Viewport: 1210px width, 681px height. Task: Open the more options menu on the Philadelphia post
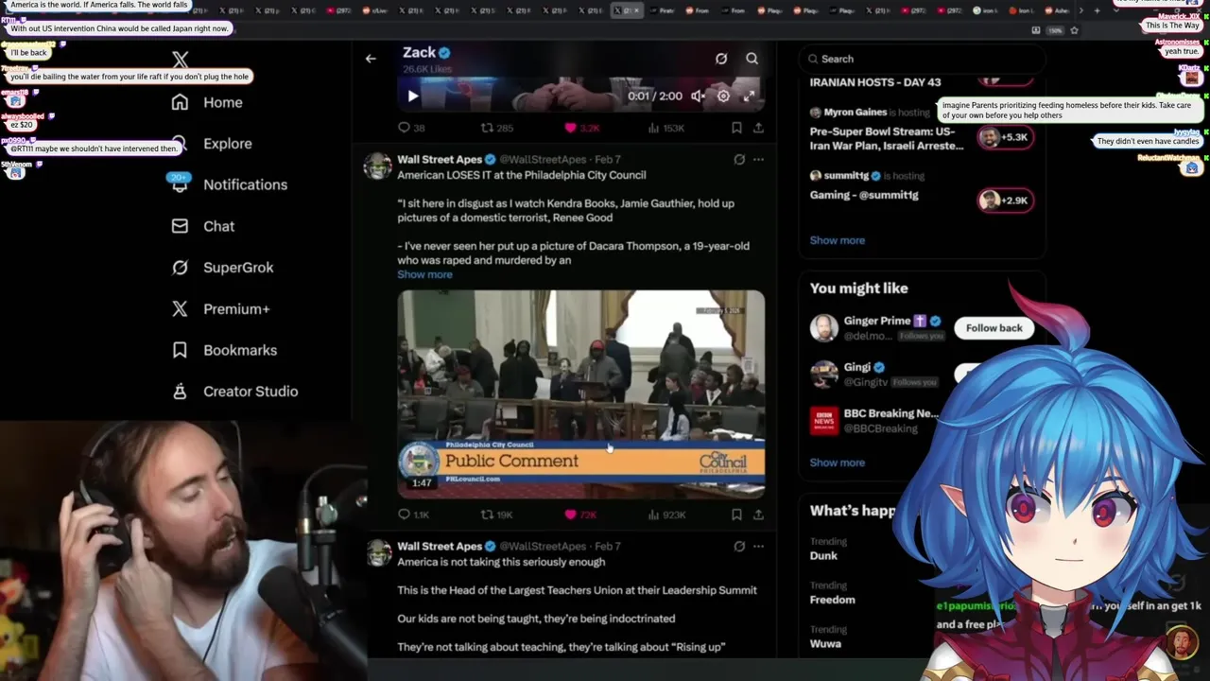tap(758, 160)
